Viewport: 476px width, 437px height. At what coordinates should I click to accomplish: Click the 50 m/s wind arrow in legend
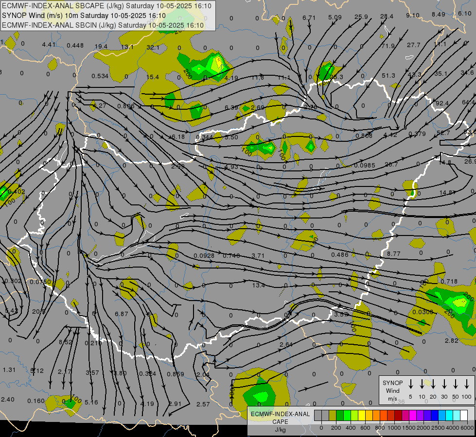pyautogui.click(x=456, y=384)
